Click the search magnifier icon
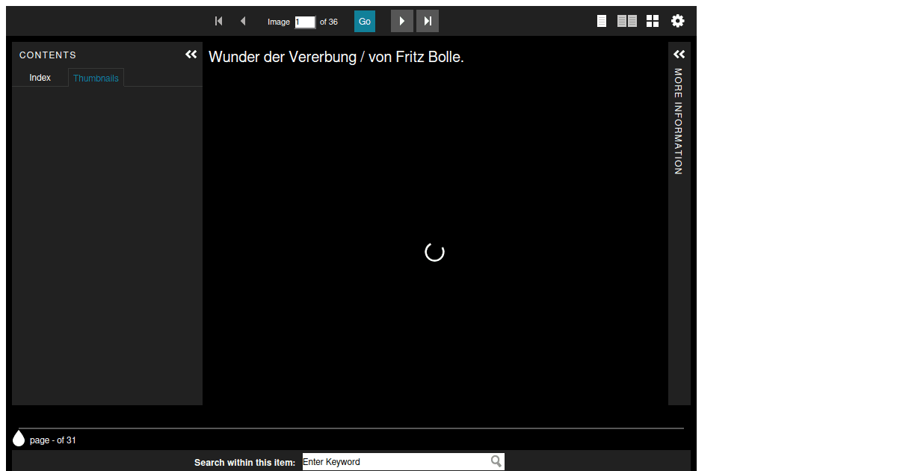Viewport: 897px width, 471px height. pyautogui.click(x=496, y=461)
